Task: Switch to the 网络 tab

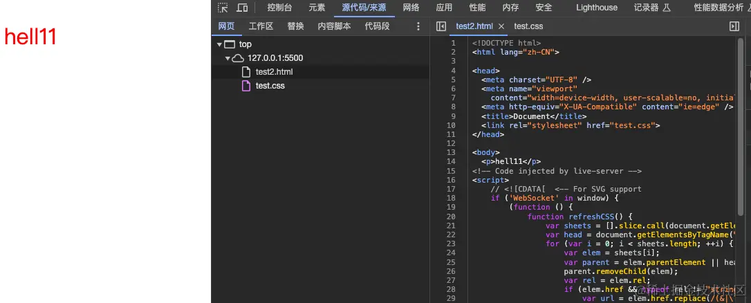Action: click(x=411, y=8)
